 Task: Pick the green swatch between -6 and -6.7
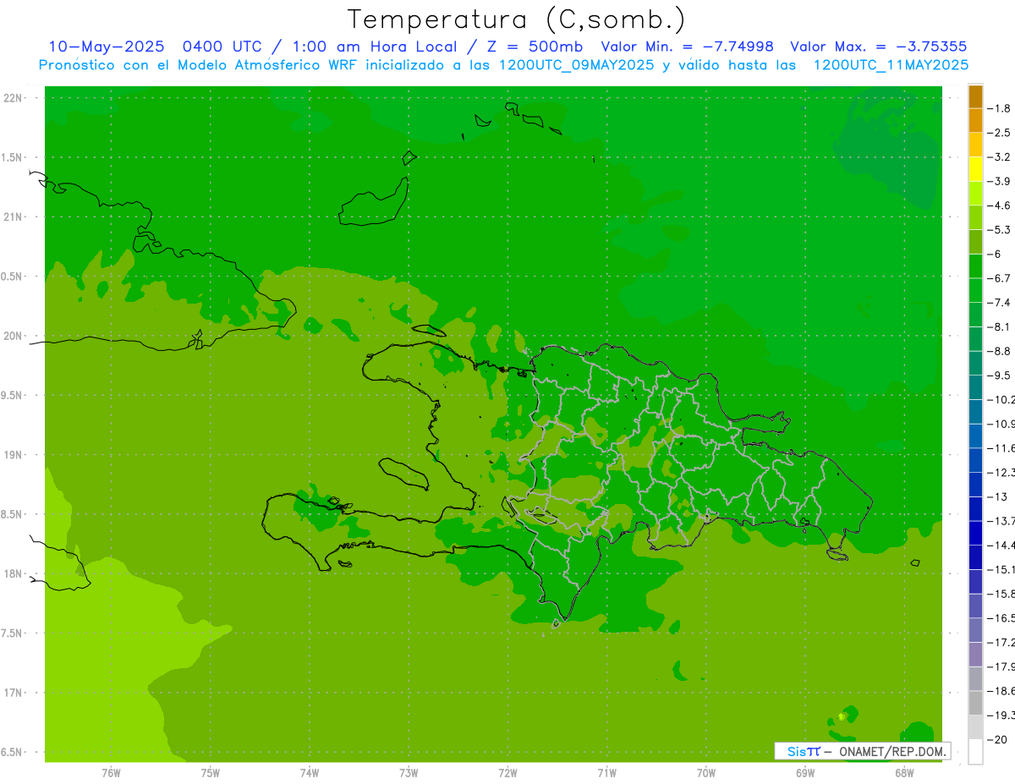pos(975,266)
